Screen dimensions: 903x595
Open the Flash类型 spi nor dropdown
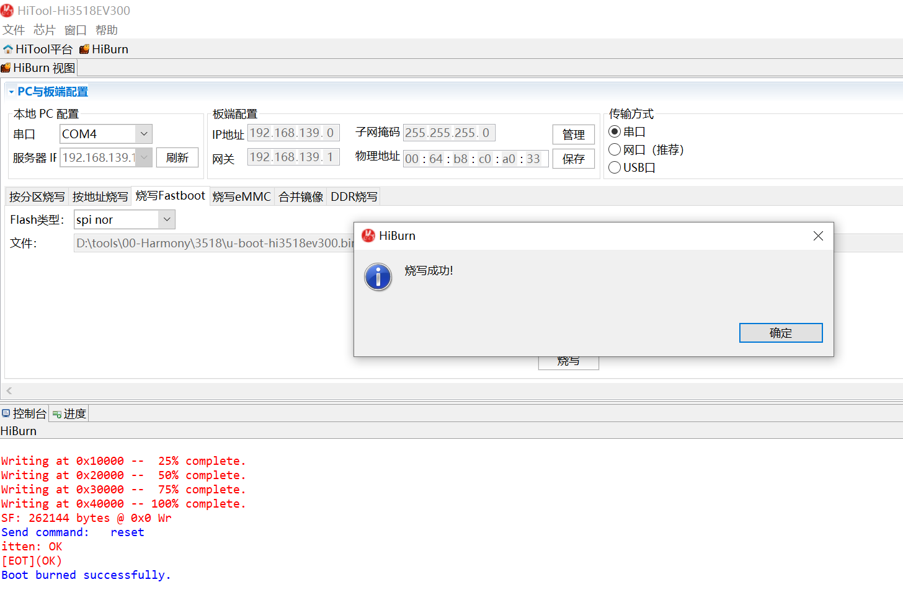click(x=167, y=219)
